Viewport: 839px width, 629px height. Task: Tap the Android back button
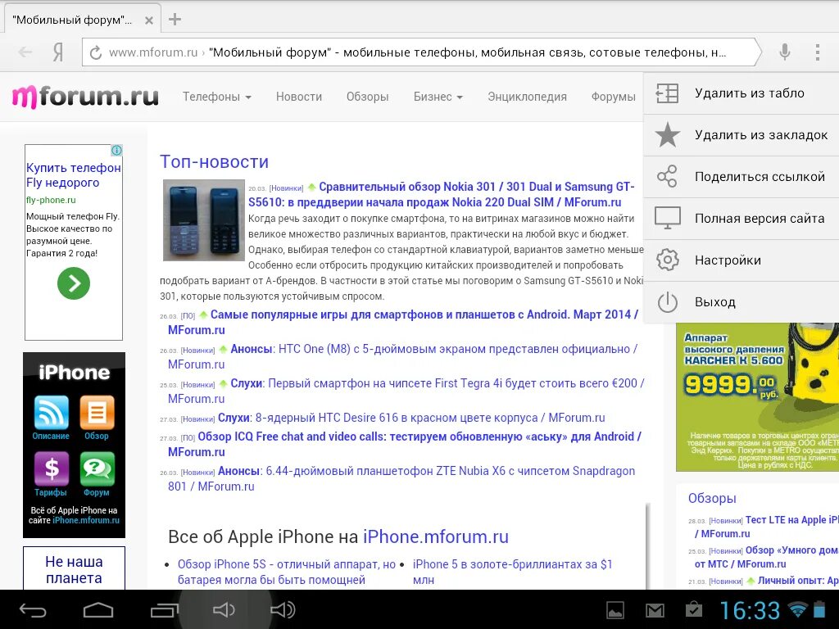(x=33, y=609)
